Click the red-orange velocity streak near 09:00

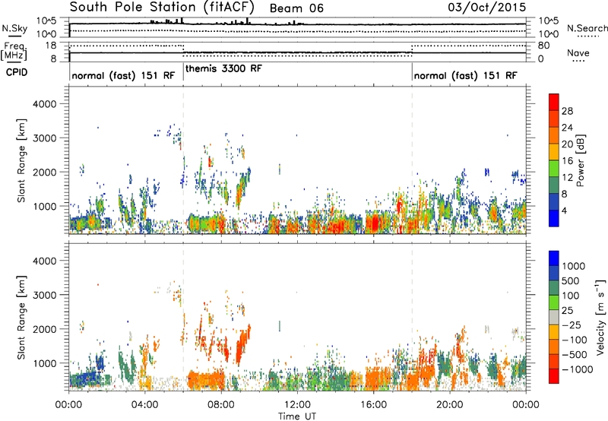tap(242, 345)
